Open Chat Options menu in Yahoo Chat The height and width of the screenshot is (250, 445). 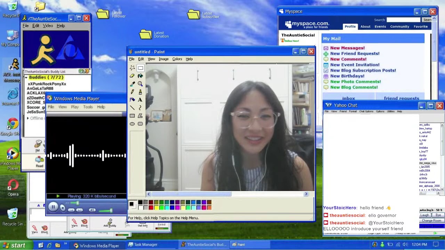(366, 111)
